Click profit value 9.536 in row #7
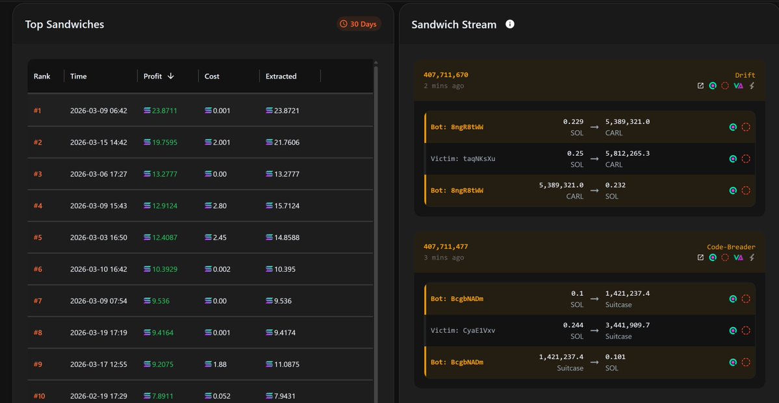Image resolution: width=779 pixels, height=403 pixels. point(162,300)
